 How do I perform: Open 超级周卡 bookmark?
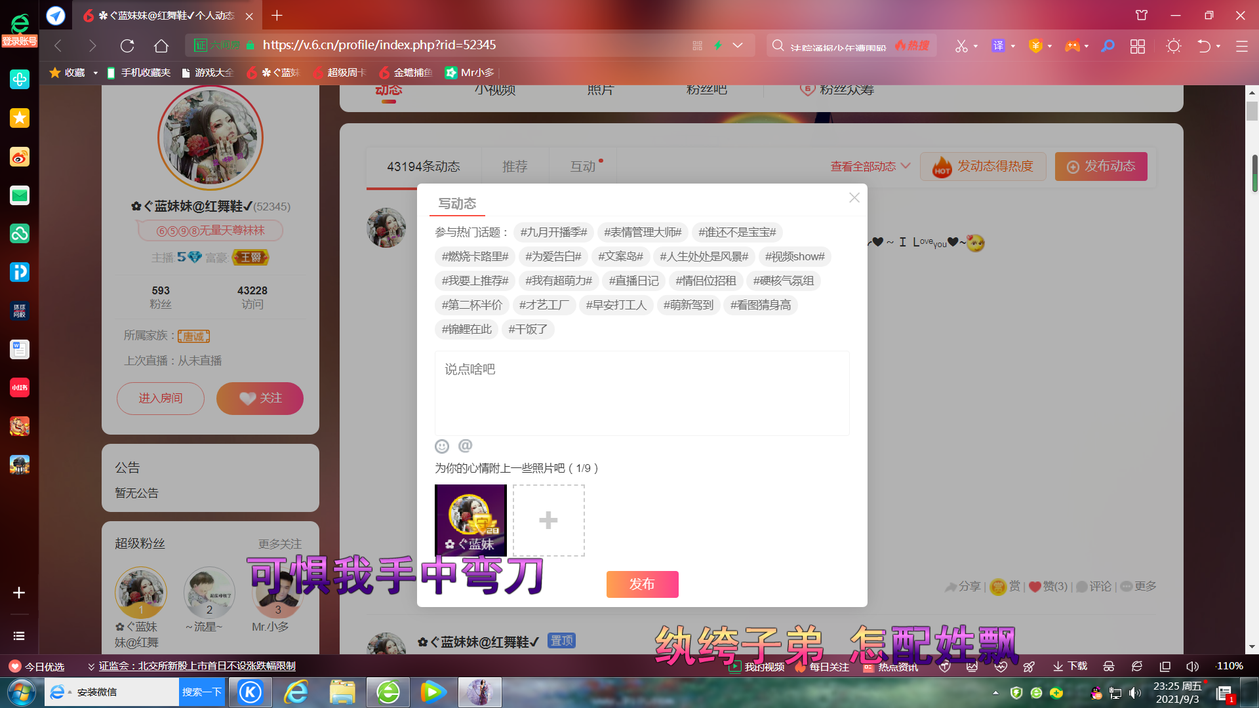[339, 73]
